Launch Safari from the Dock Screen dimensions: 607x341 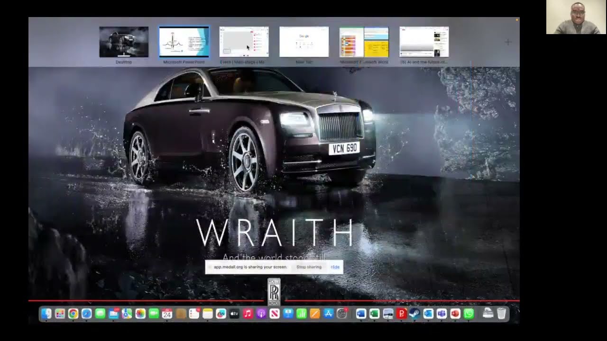(x=86, y=314)
